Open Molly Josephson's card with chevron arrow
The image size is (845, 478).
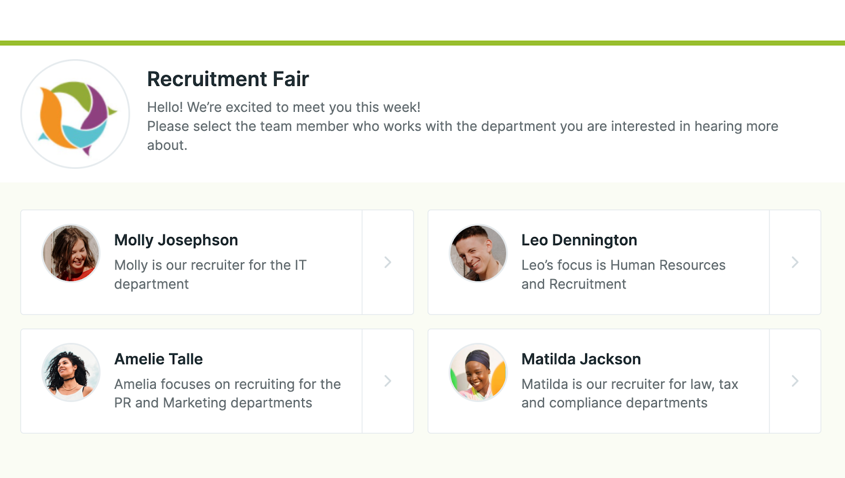pyautogui.click(x=388, y=262)
